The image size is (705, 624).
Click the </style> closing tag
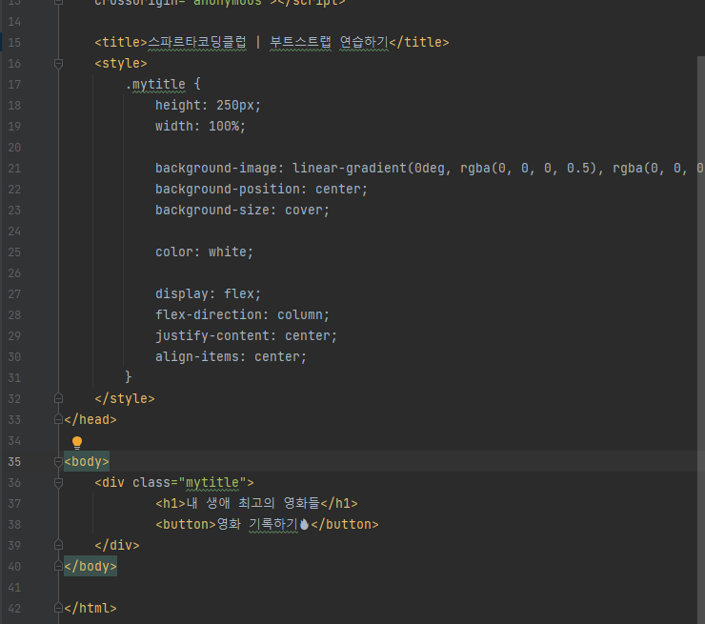click(x=125, y=399)
